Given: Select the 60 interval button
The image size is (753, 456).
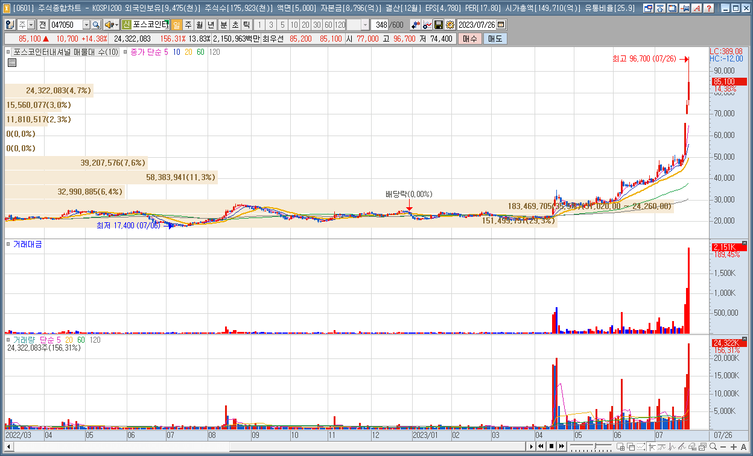Looking at the screenshot, I should tap(328, 25).
